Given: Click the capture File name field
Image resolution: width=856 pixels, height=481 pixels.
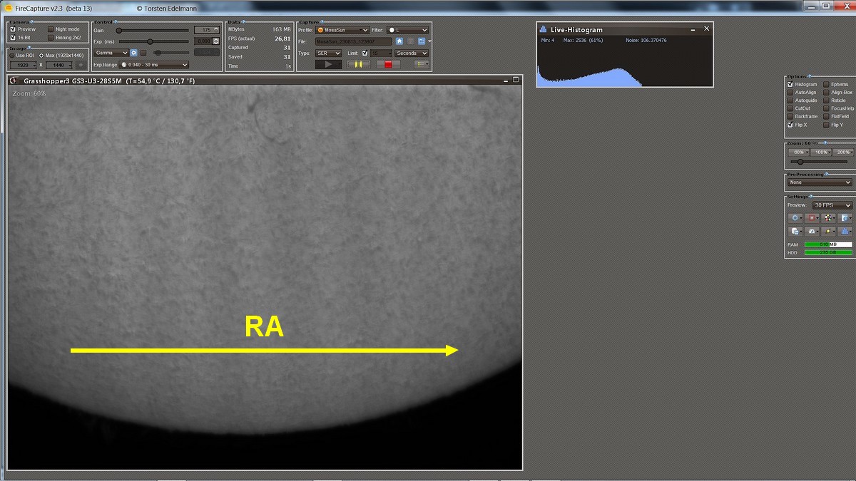Looking at the screenshot, I should tap(354, 41).
